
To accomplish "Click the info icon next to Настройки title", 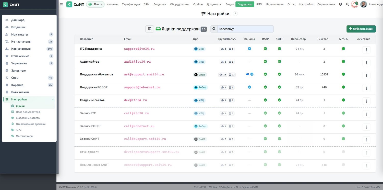I will 235,14.
